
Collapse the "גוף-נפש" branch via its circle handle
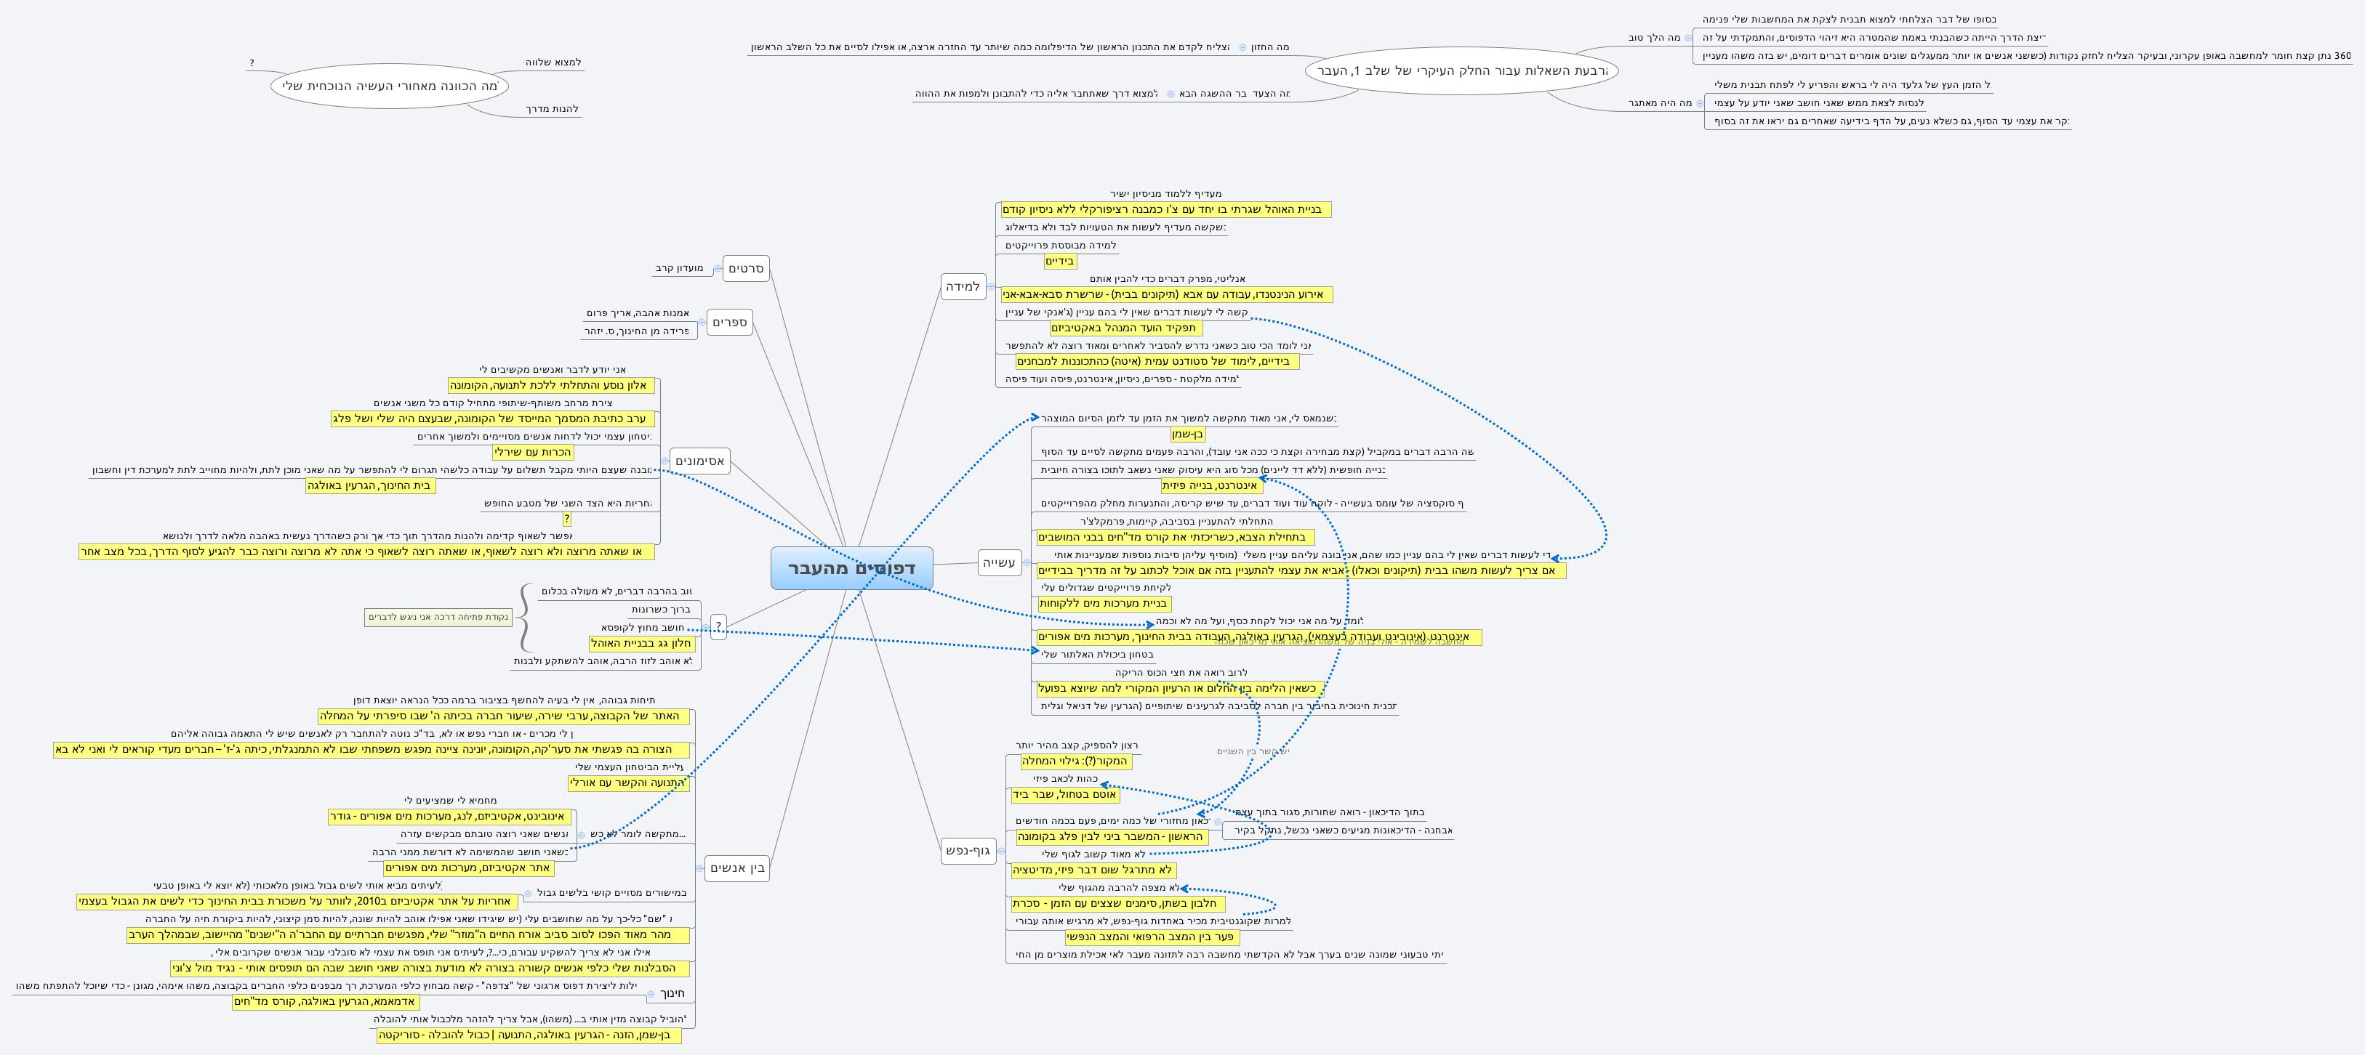click(x=1003, y=852)
